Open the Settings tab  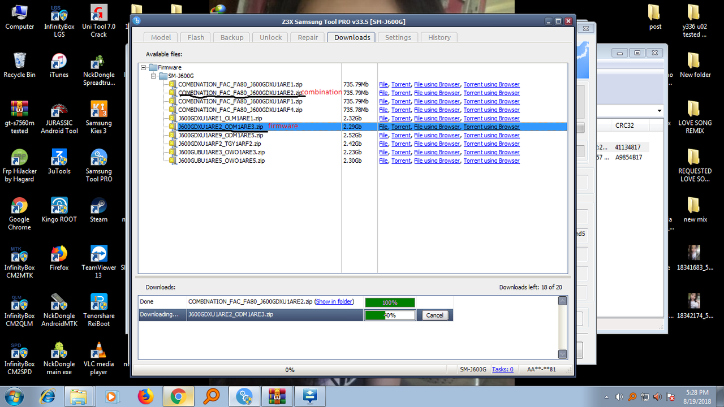398,37
